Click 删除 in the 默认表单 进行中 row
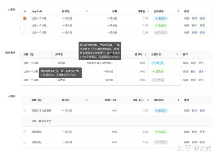The width and height of the screenshot is (217, 157). (193, 63)
